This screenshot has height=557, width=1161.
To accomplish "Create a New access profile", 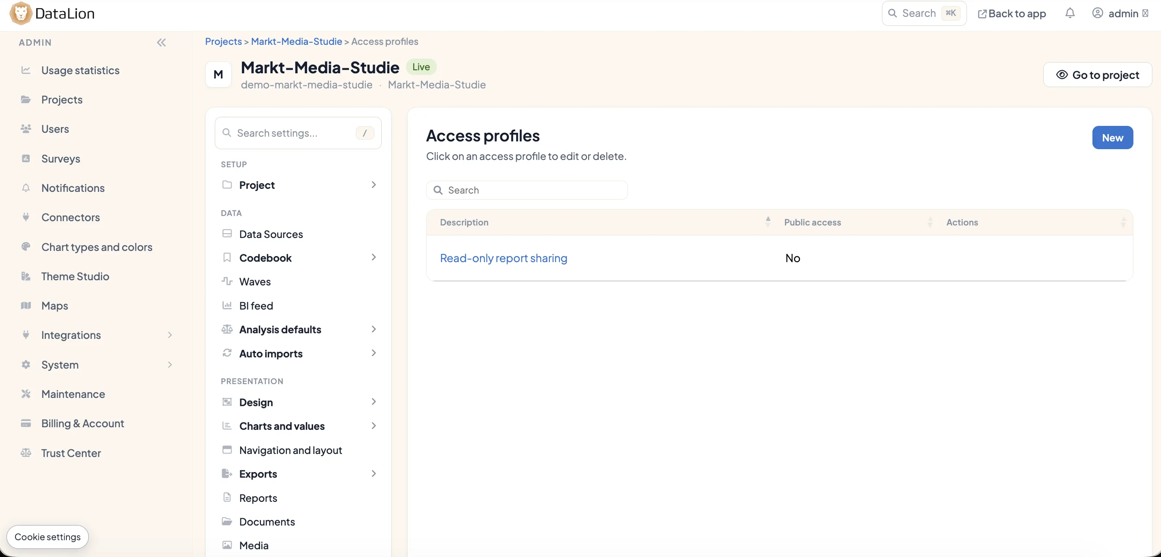I will pyautogui.click(x=1112, y=138).
